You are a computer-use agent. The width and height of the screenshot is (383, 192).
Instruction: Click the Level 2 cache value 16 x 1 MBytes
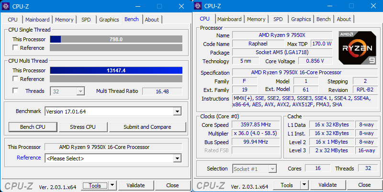(x=331, y=142)
